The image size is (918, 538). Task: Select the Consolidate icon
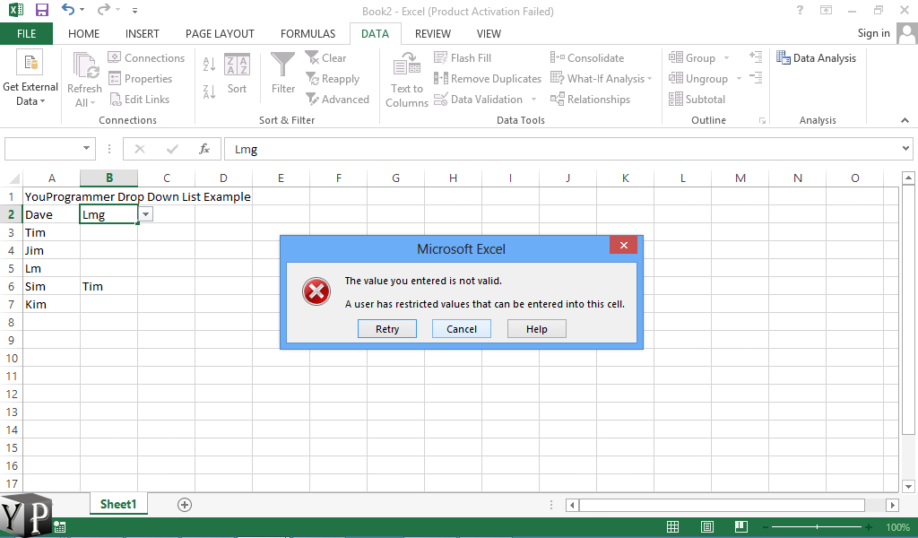click(x=587, y=57)
